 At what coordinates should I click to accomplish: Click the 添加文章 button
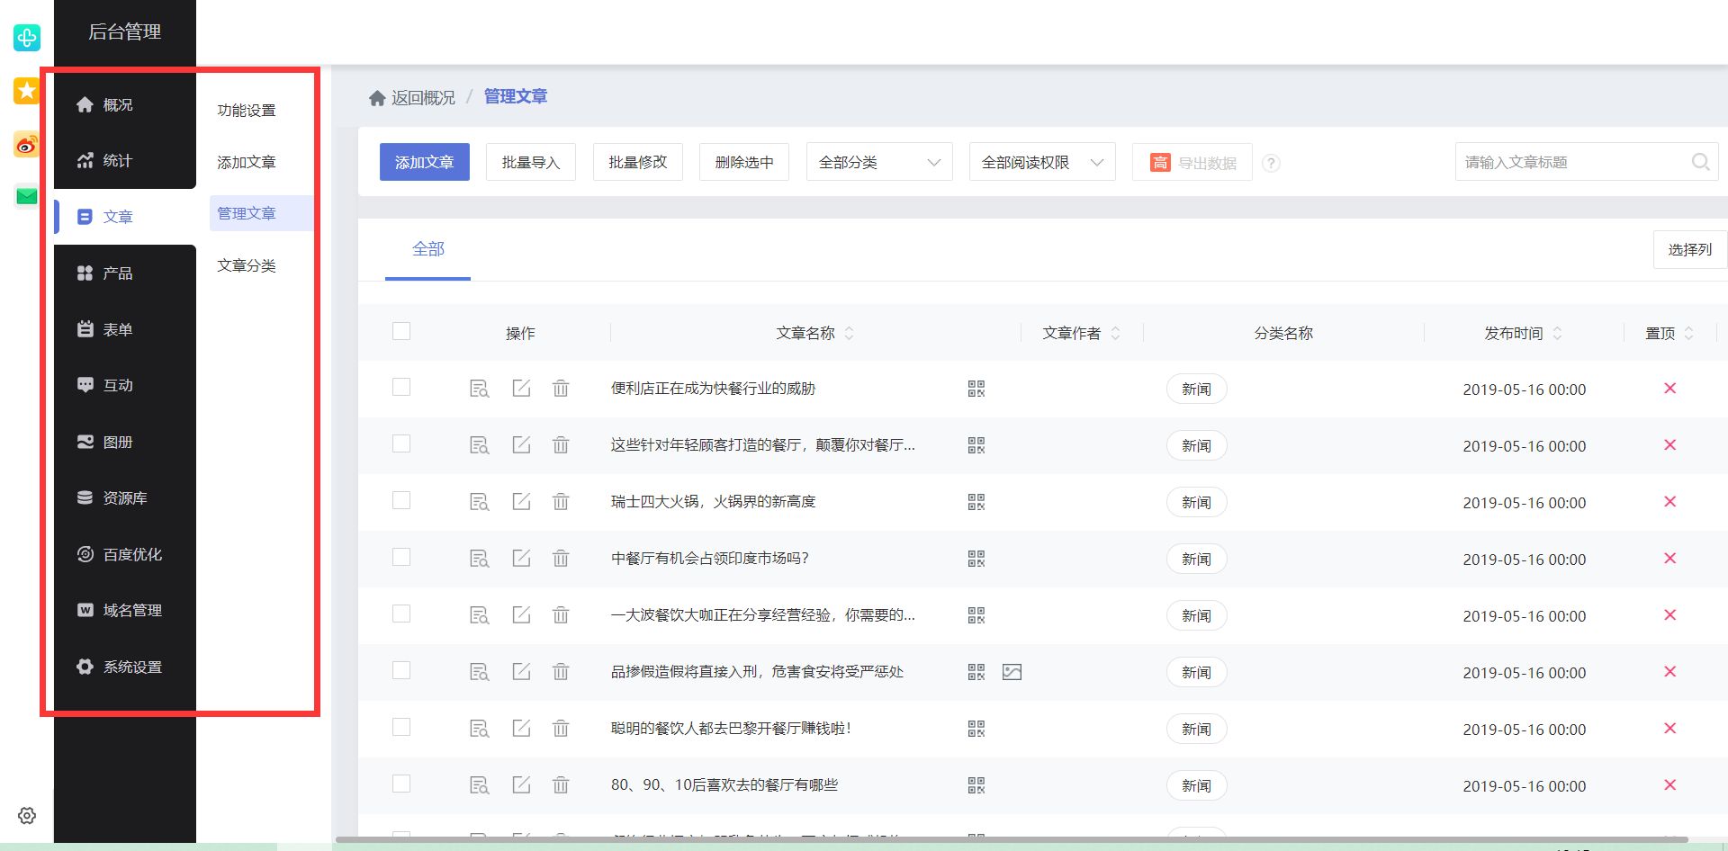pos(424,162)
